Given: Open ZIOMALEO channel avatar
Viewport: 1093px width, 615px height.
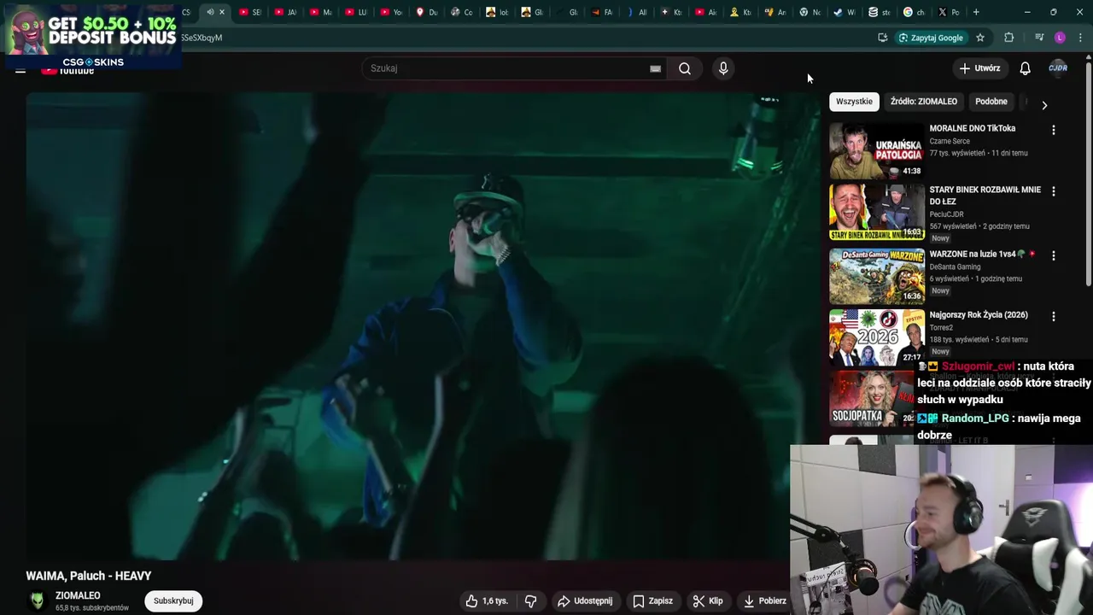Looking at the screenshot, I should pyautogui.click(x=38, y=600).
